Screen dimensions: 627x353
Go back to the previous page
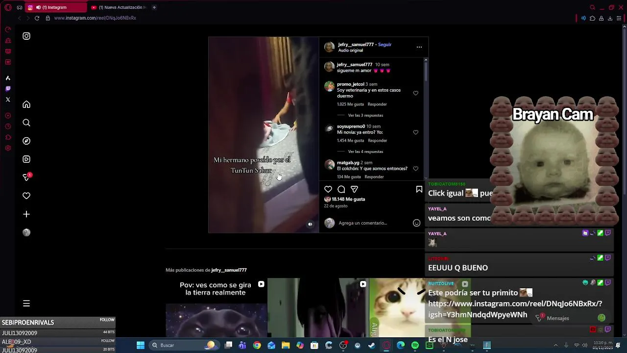coord(20,18)
